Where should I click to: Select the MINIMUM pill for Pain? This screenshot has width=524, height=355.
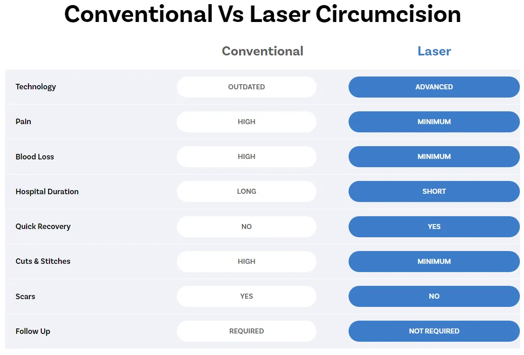click(x=434, y=122)
